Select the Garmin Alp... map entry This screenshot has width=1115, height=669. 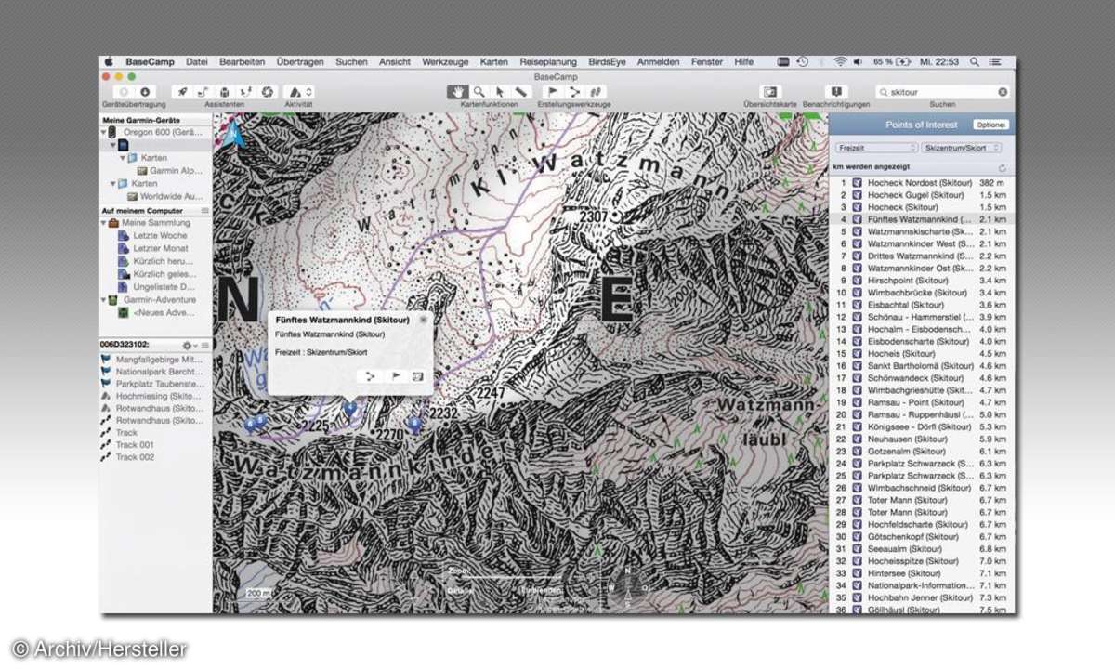[x=170, y=171]
